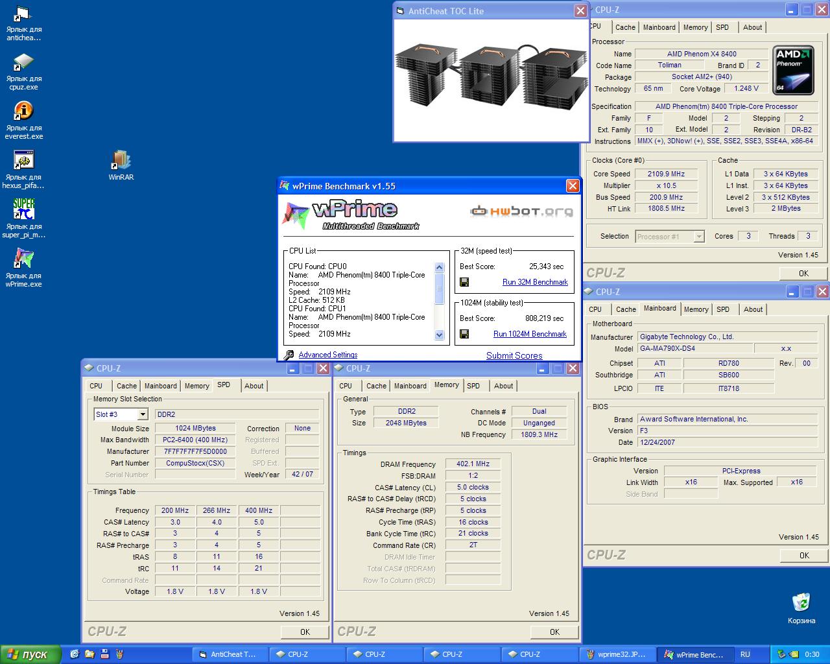The height and width of the screenshot is (664, 830).
Task: Click the CPU list scroll-down arrow in wPrime
Action: click(x=439, y=335)
